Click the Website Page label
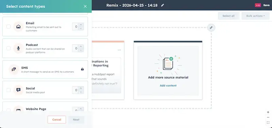Screen dimensions: 272x128 tap(36, 109)
